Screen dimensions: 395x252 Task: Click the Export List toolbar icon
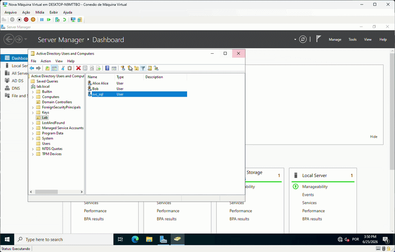98,68
